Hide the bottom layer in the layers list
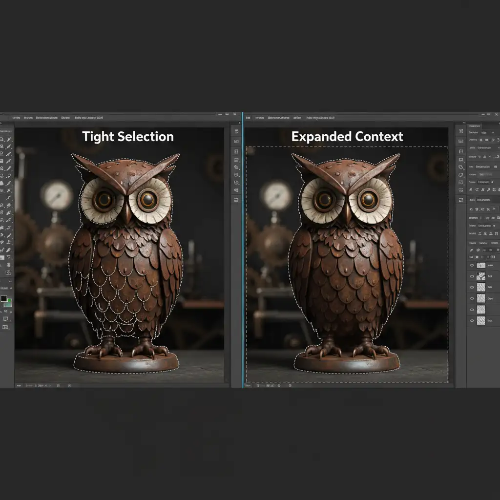This screenshot has width=500, height=500. click(471, 320)
